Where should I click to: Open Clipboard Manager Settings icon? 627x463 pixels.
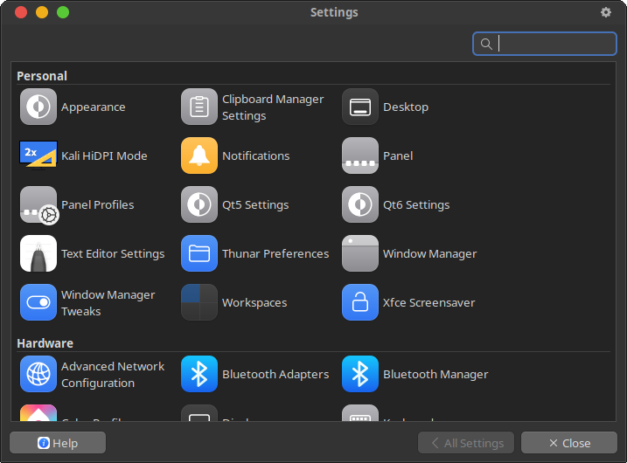tap(199, 107)
